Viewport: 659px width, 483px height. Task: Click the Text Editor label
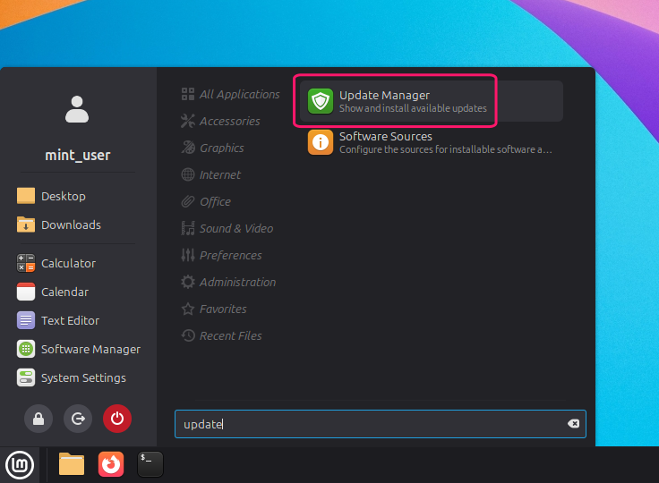(x=70, y=320)
